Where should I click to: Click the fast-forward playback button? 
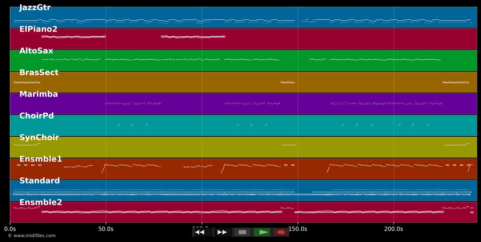point(222,232)
